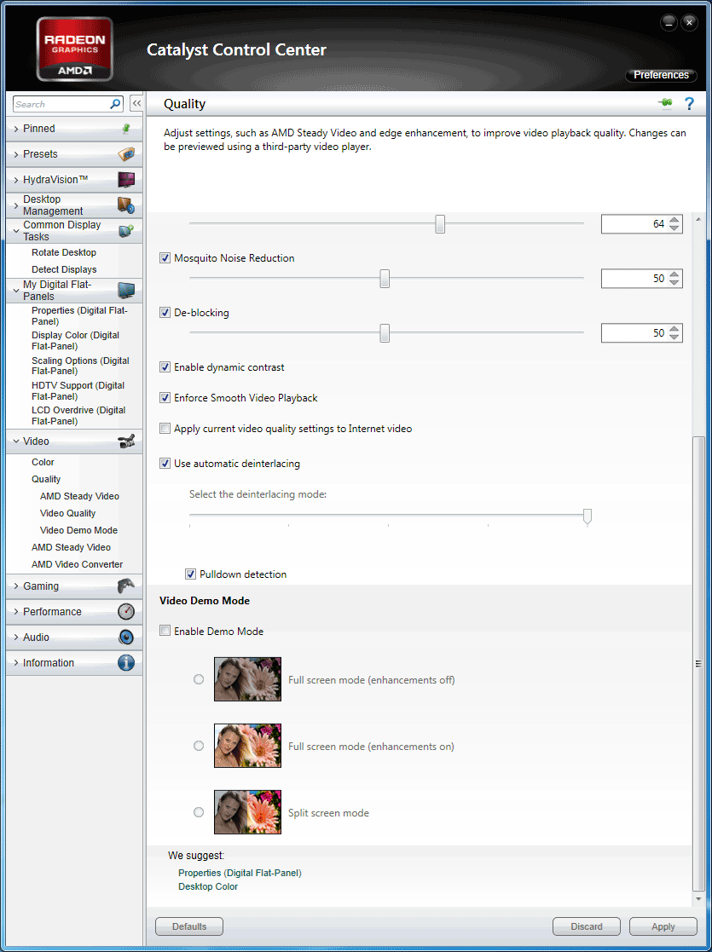
Task: Open the Preferences menu
Action: (661, 75)
